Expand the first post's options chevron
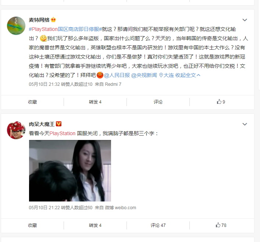The width and height of the screenshot is (260, 242). click(x=245, y=20)
